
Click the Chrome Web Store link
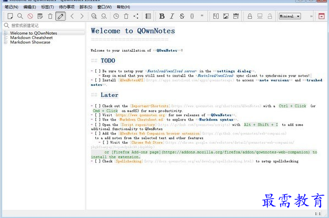[147, 143]
